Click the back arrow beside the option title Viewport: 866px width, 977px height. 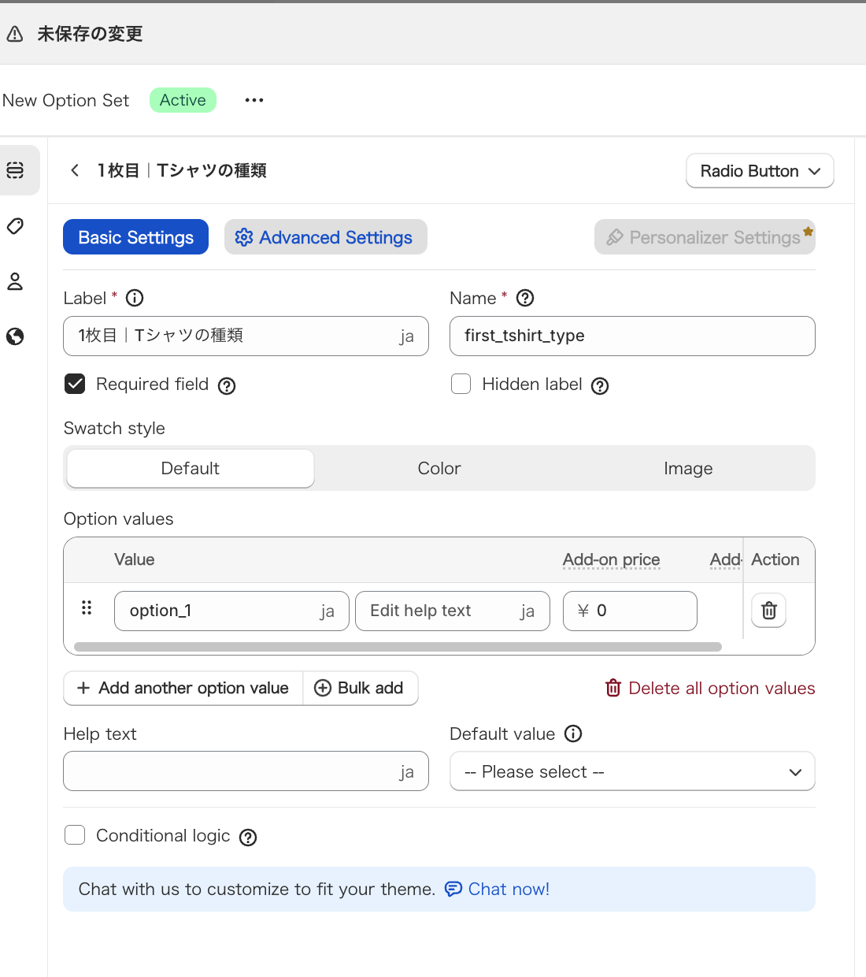[x=75, y=170]
